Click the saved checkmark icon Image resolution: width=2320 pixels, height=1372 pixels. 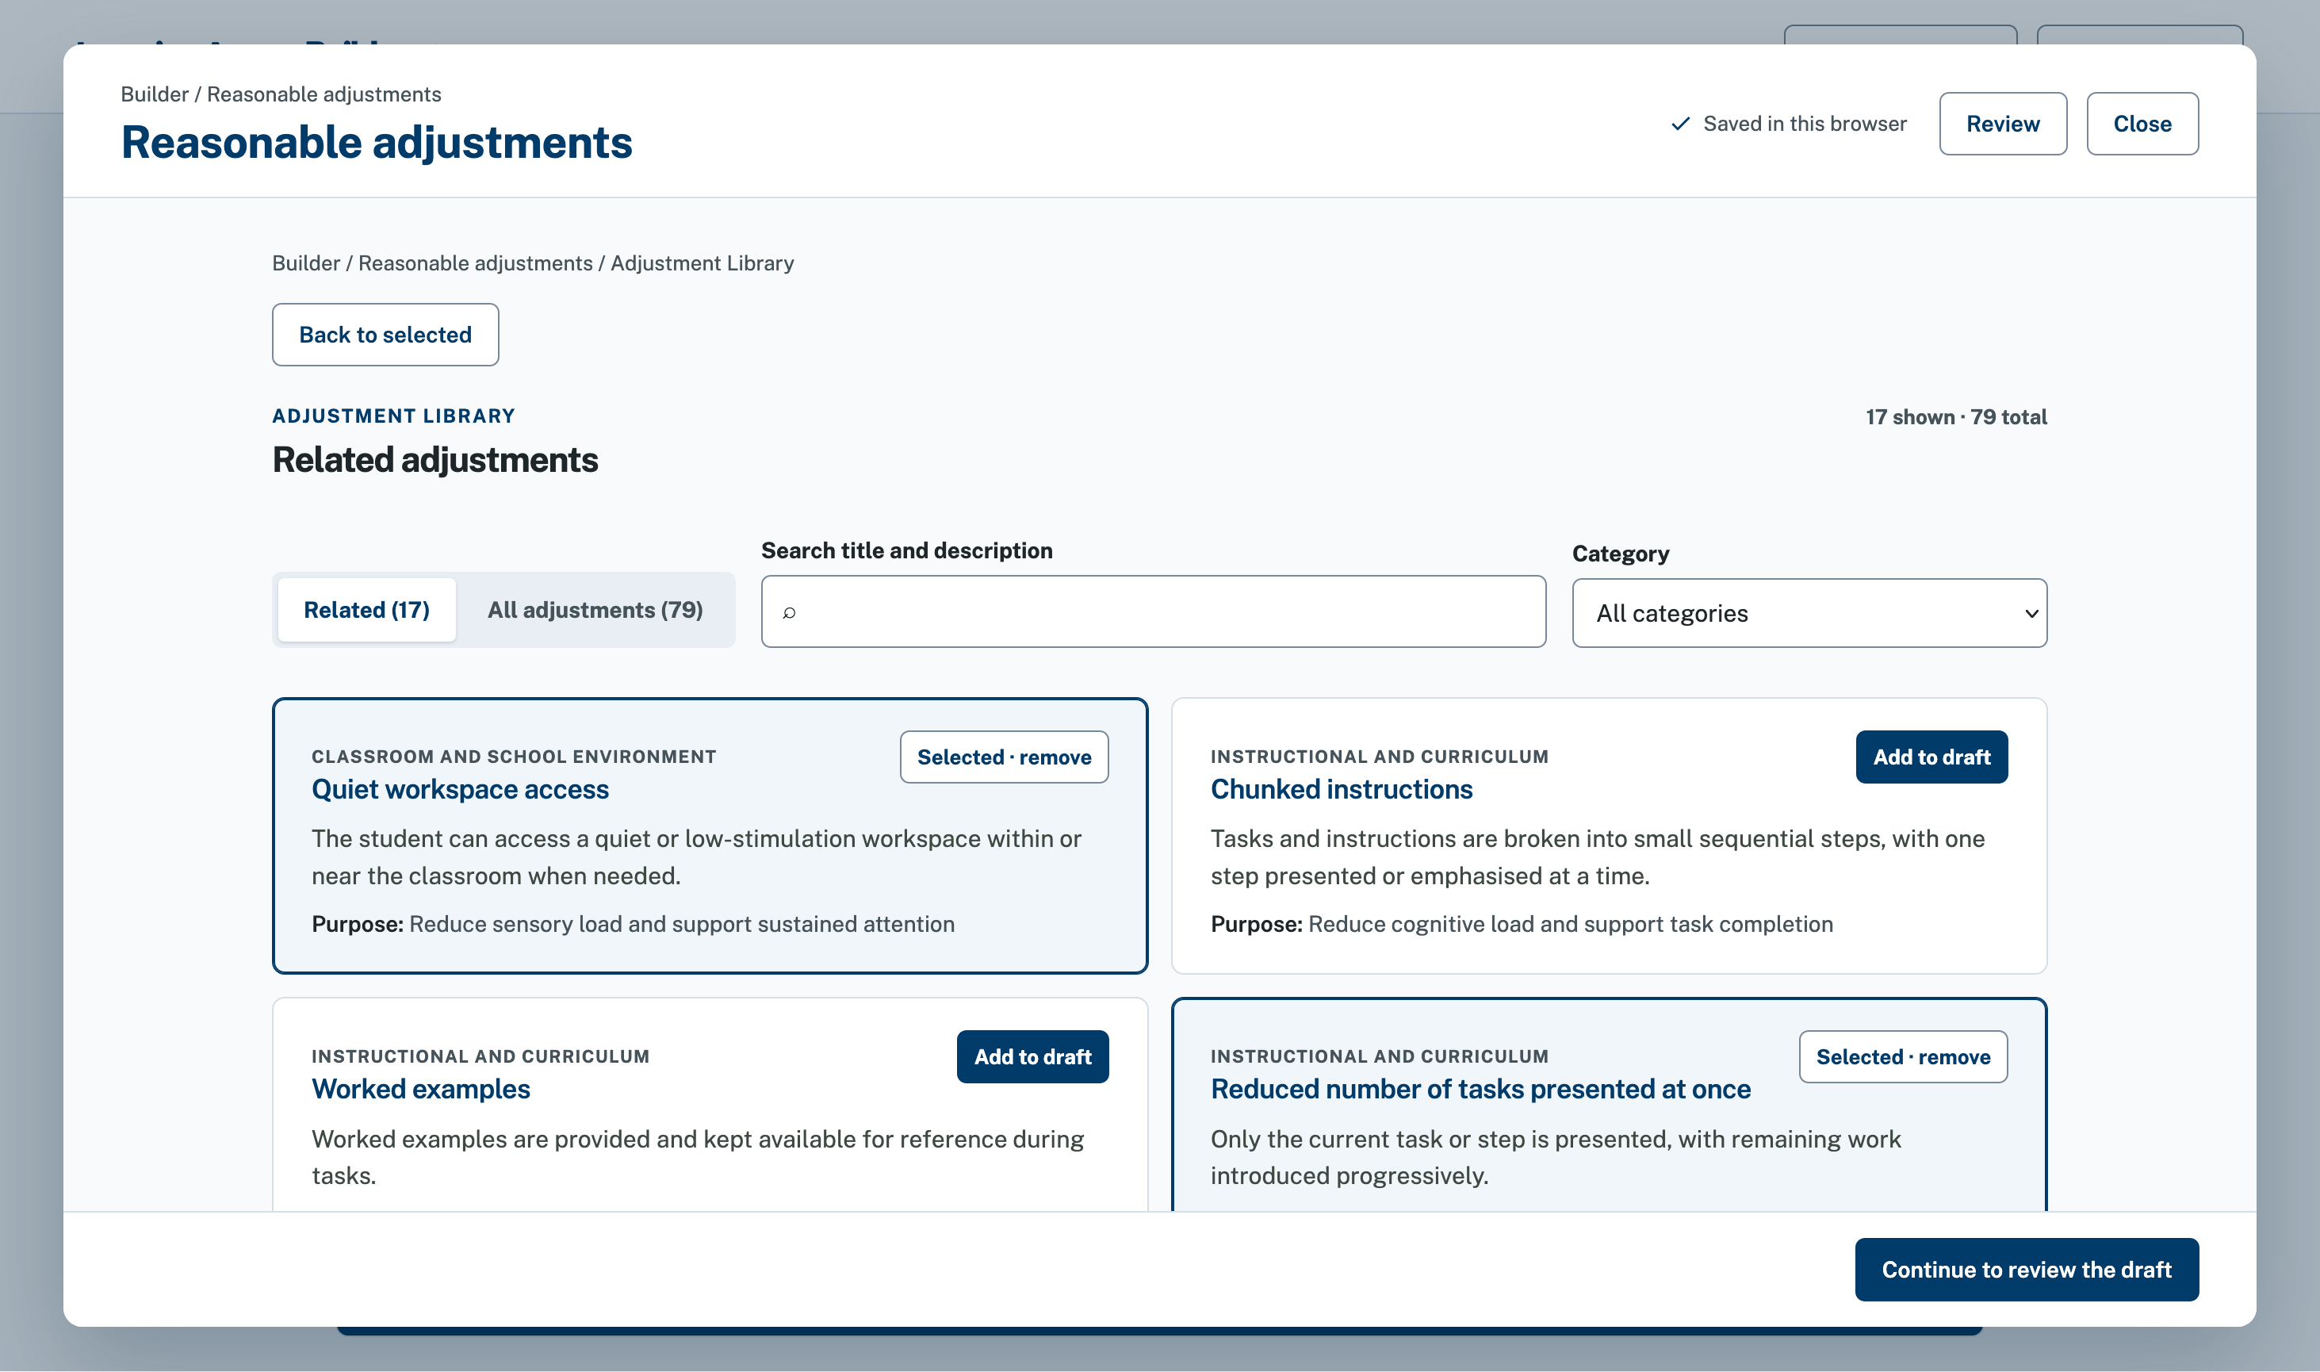(1680, 124)
